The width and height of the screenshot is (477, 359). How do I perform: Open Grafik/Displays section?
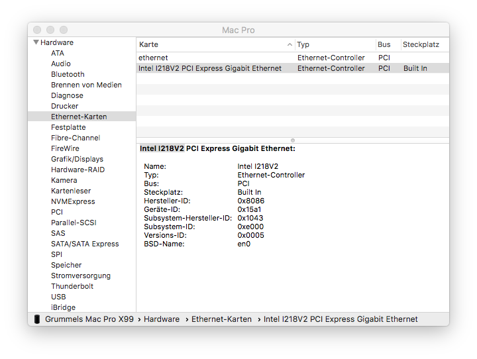pyautogui.click(x=78, y=159)
